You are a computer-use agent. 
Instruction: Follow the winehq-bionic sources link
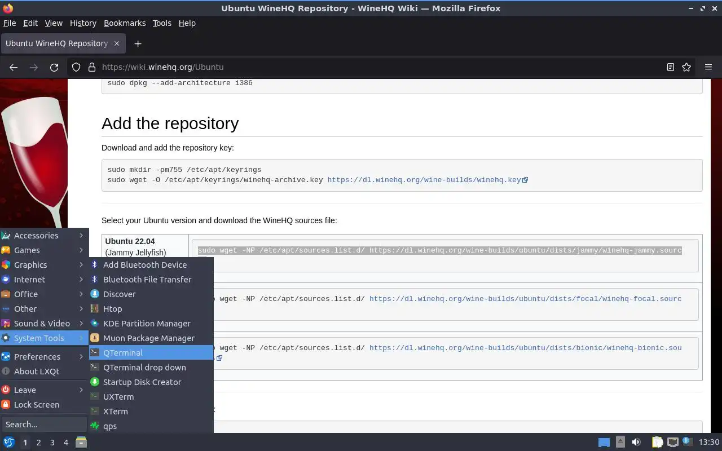click(x=525, y=348)
